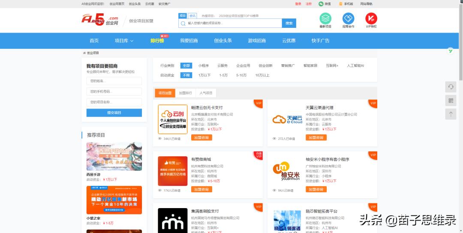Click the 柚安米 youanmi logo

[286, 171]
